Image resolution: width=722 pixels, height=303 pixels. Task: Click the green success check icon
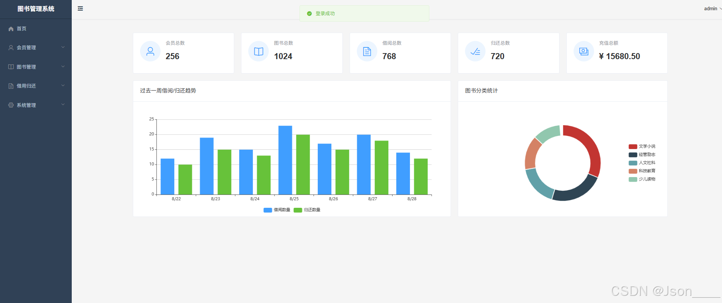tap(309, 14)
